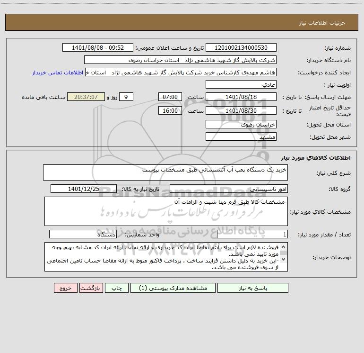Click the شرح کلی نیاز text area
Screen dimensions: 364x353
[165, 172]
